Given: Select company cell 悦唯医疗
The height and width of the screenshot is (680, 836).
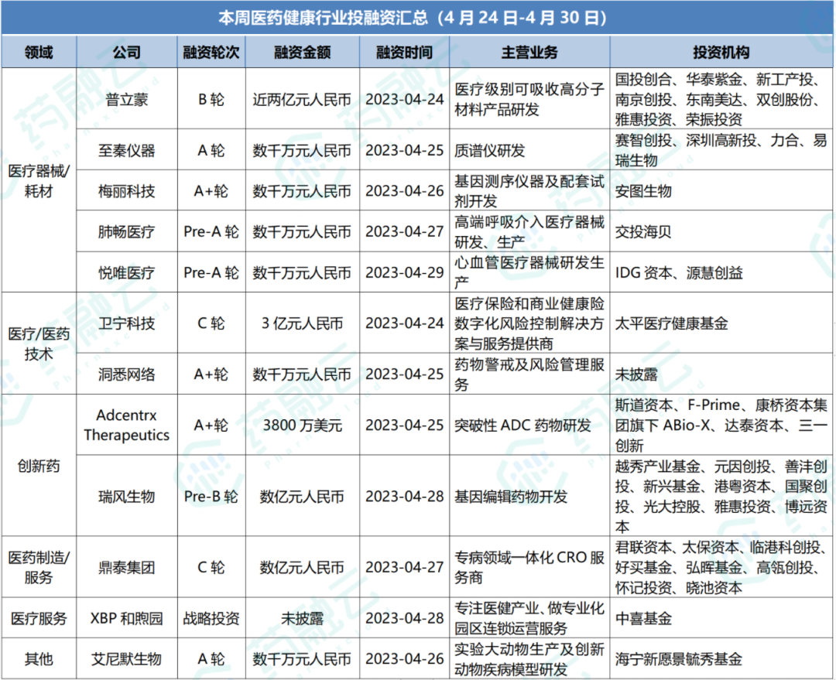Looking at the screenshot, I should 127,272.
